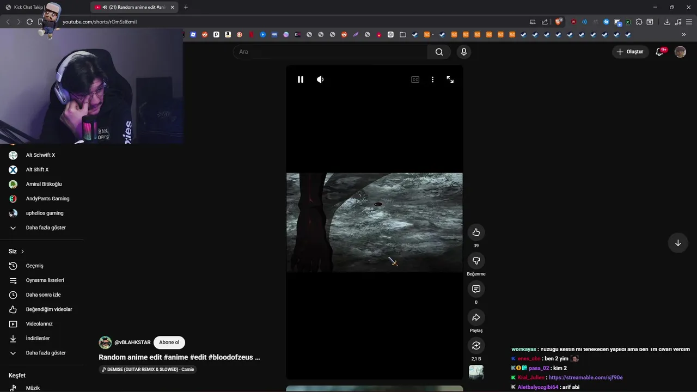Click the Random anime edit video title

click(x=179, y=357)
